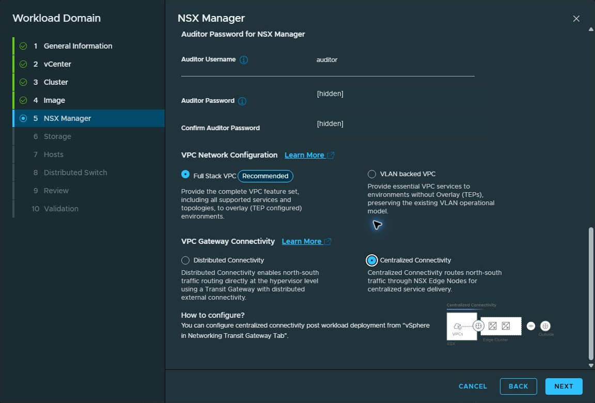Choose the Distributed Connectivity radio option
The image size is (595, 403).
185,260
